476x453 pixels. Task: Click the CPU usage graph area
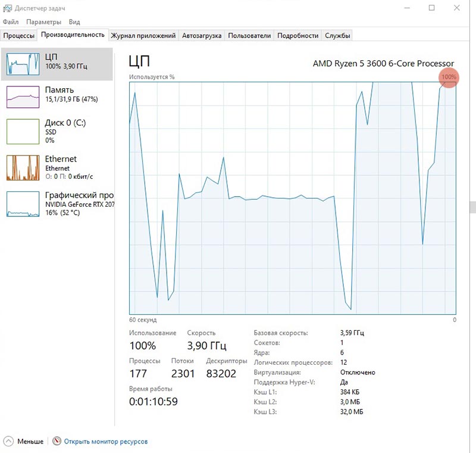tap(293, 198)
